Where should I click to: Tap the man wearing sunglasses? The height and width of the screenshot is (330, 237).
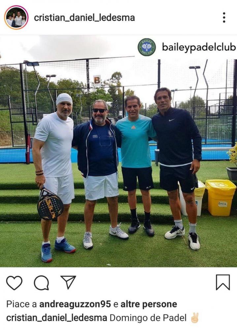pos(99,173)
